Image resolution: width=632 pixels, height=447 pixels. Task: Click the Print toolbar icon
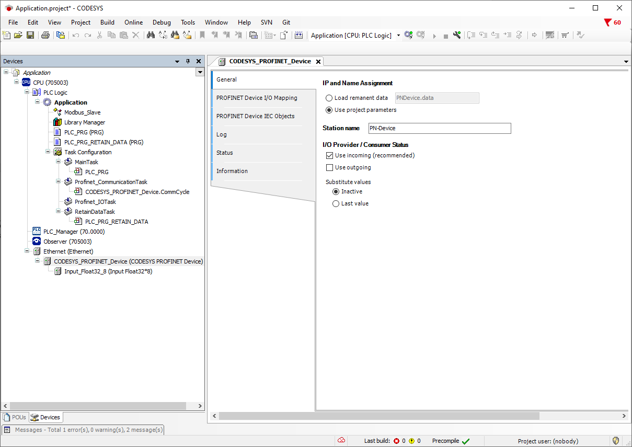[45, 36]
